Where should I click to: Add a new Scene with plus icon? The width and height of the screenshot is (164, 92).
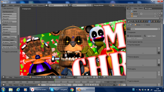click(88, 5)
